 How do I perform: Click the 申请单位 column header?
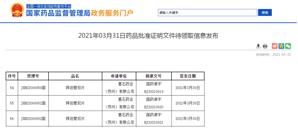[119, 76]
